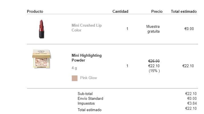Viewport: 204px width, 114px height.
Task: Click the 4 g size label
Action: (74, 68)
